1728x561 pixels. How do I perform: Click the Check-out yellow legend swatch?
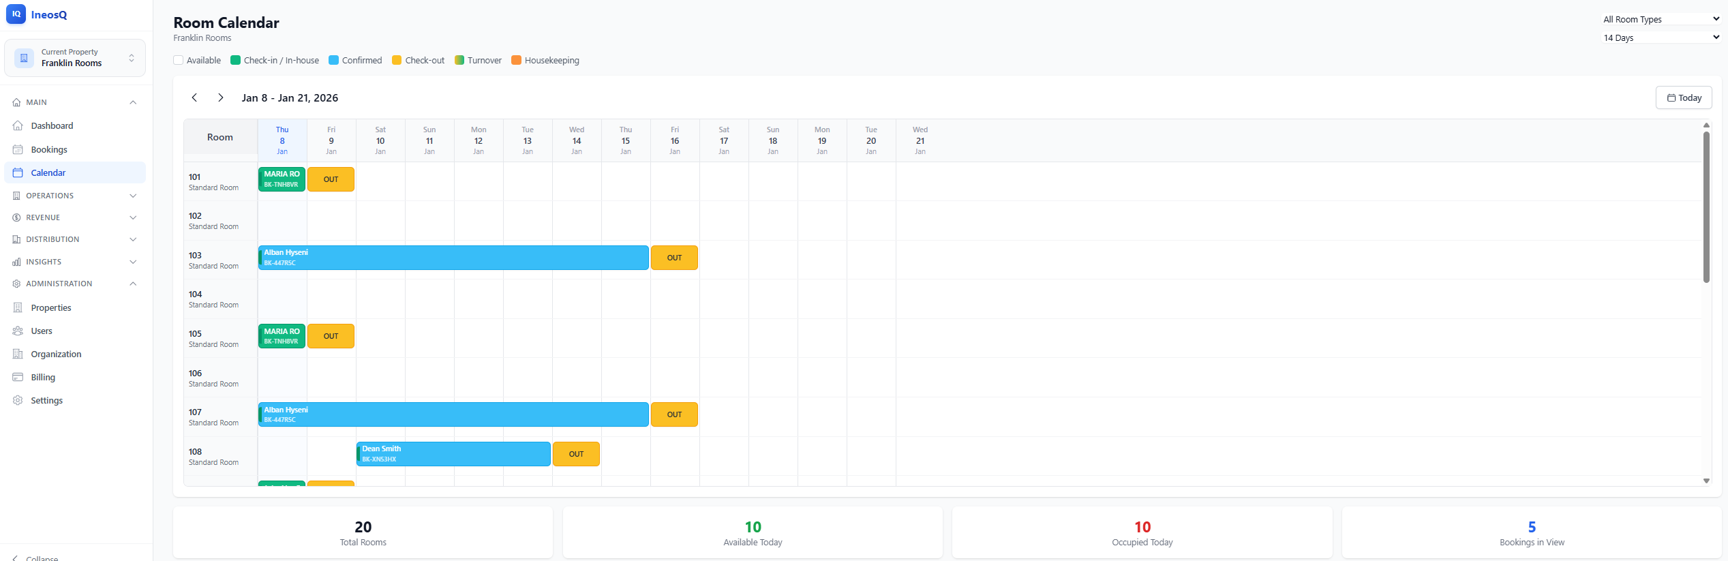[x=397, y=60]
